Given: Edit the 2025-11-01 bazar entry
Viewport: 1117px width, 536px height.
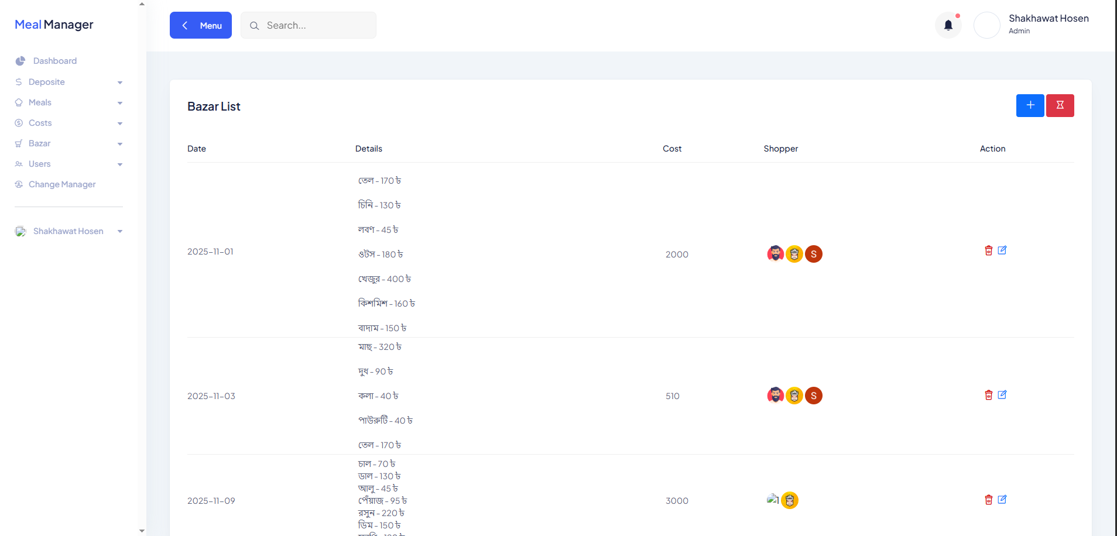Looking at the screenshot, I should (1002, 250).
